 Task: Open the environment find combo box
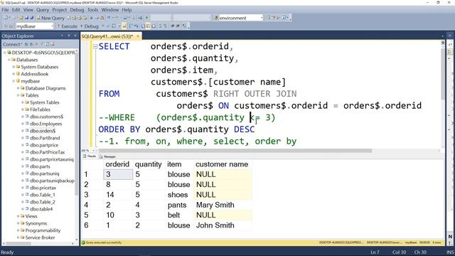241,18
